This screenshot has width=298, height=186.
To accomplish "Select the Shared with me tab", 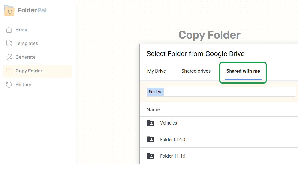I will (243, 71).
